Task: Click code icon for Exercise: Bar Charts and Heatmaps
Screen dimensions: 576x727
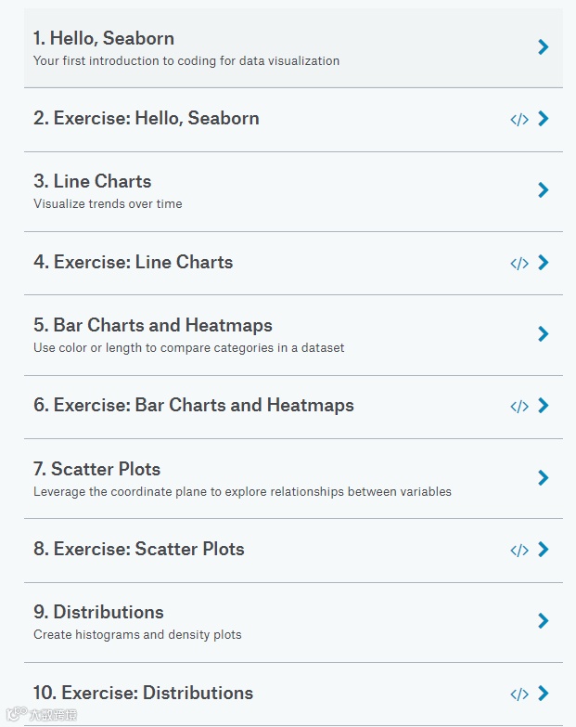Action: tap(519, 406)
